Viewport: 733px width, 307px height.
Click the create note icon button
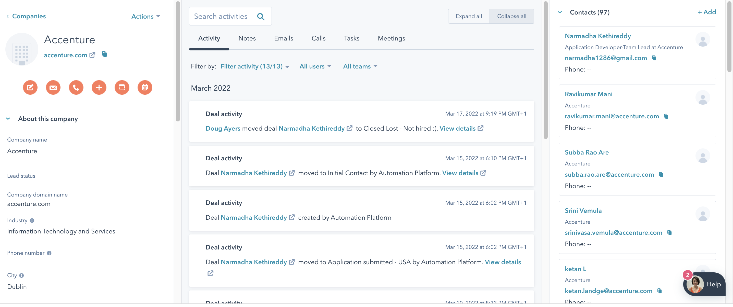30,88
